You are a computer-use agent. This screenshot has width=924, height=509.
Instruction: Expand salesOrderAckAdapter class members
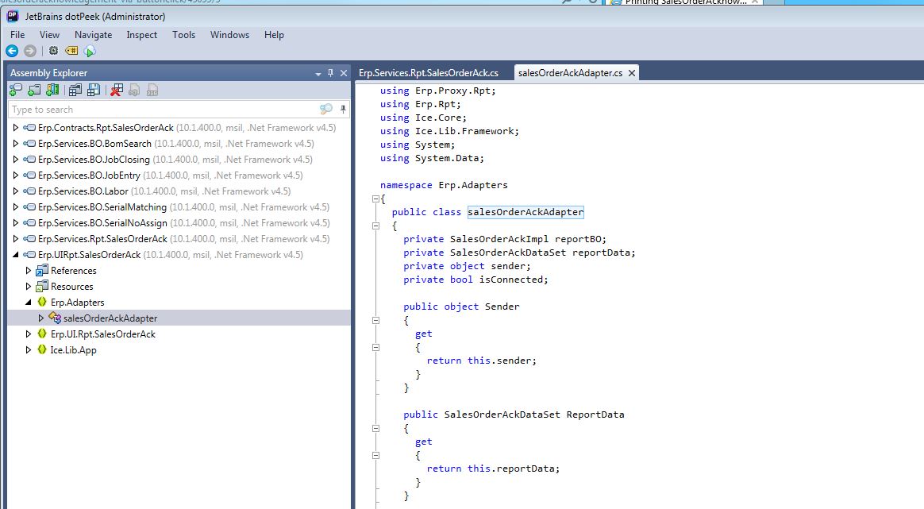41,318
